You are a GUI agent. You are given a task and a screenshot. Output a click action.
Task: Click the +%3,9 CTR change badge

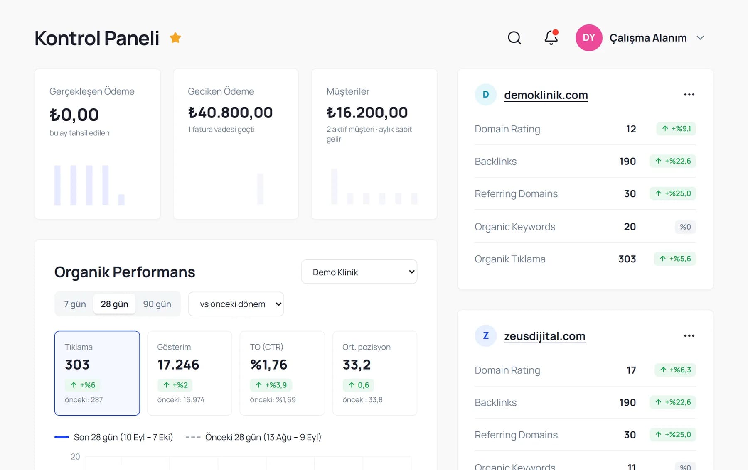271,385
